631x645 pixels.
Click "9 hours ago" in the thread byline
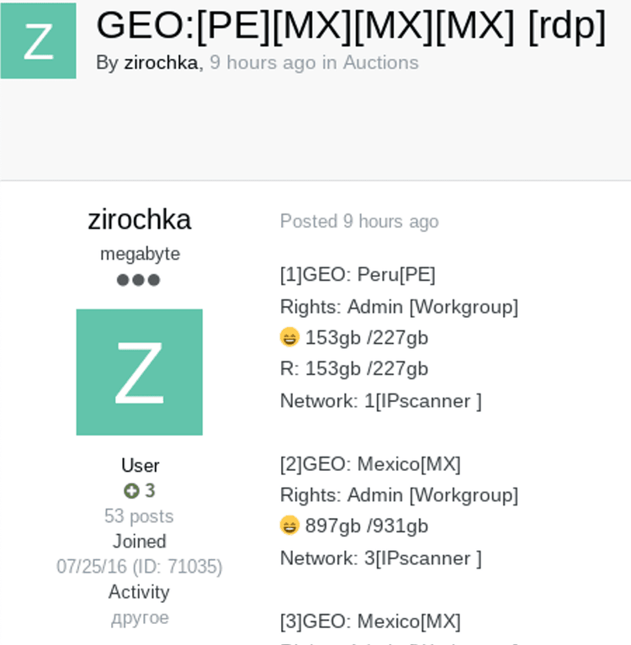click(x=262, y=63)
